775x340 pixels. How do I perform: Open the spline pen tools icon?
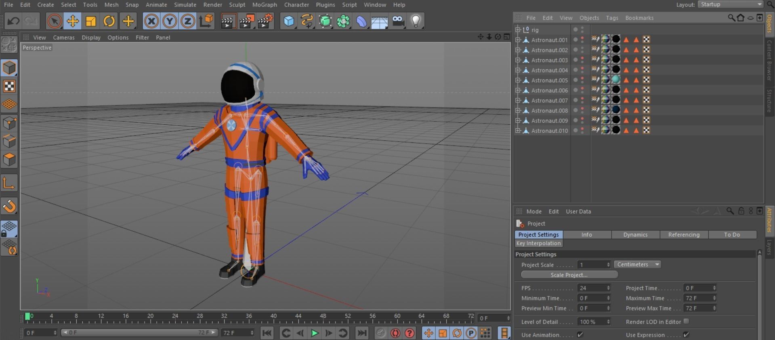pos(307,21)
